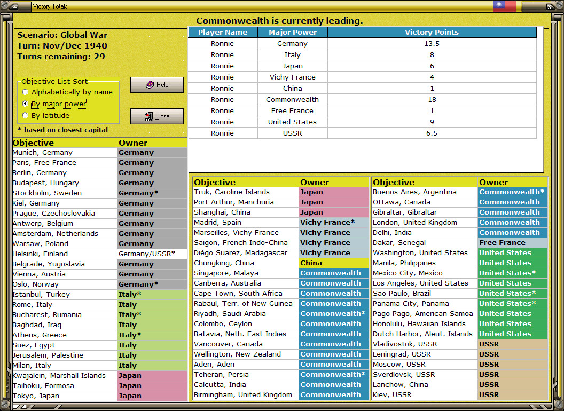Viewport: 564px width, 411px height.
Task: Click the Kwajalein, Marshall Islands objective
Action: pos(65,376)
